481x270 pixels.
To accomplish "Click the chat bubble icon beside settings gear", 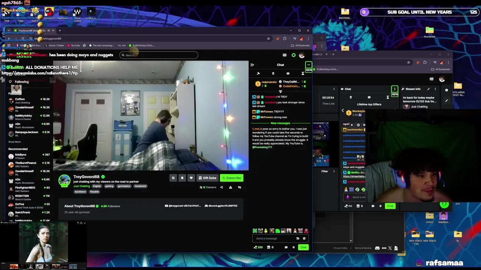I will pyautogui.click(x=286, y=247).
